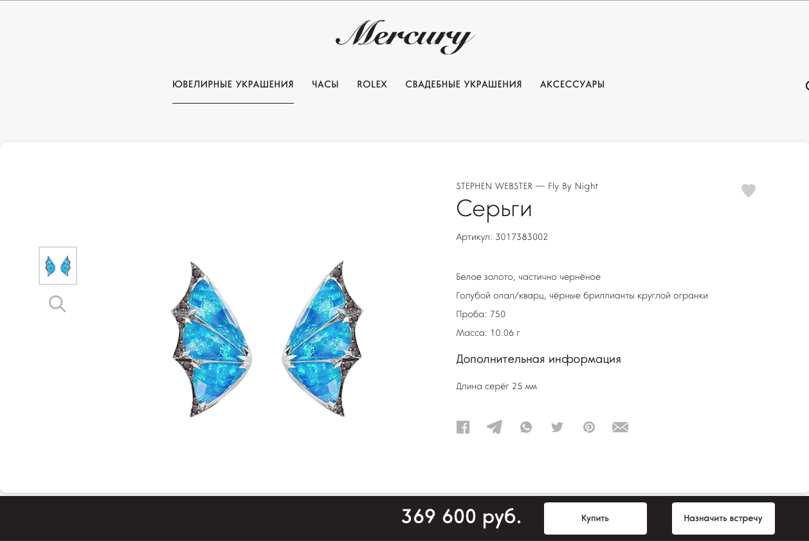Go to homepage via Mercury logo
This screenshot has width=809, height=541.
pyautogui.click(x=405, y=37)
